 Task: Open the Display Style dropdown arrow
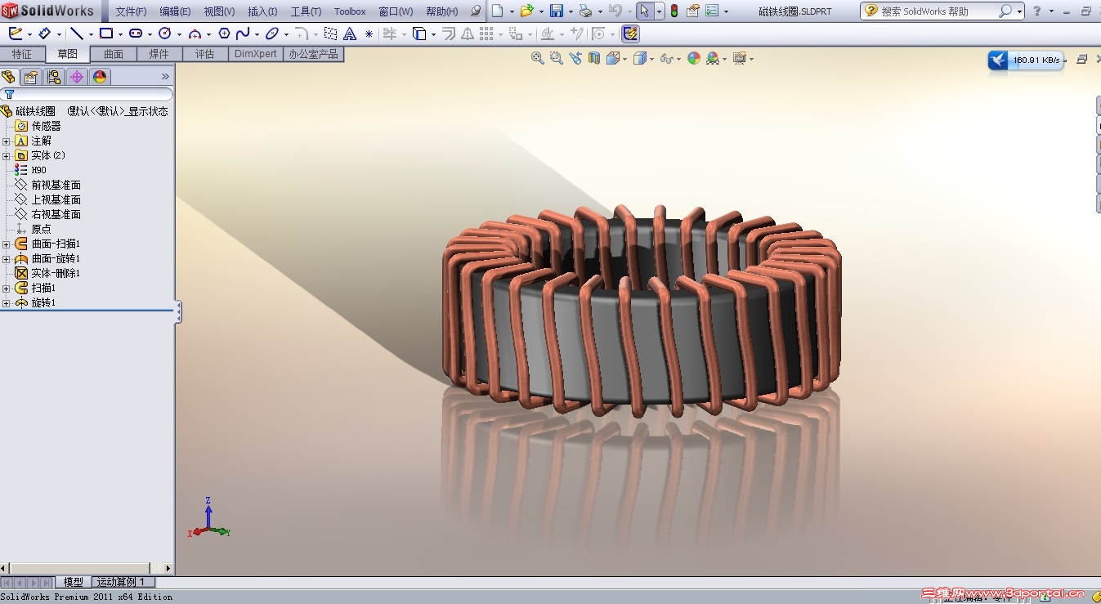pyautogui.click(x=653, y=59)
